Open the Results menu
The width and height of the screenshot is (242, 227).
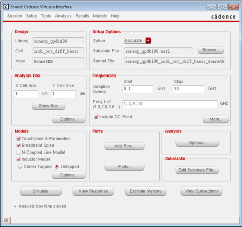click(x=82, y=16)
